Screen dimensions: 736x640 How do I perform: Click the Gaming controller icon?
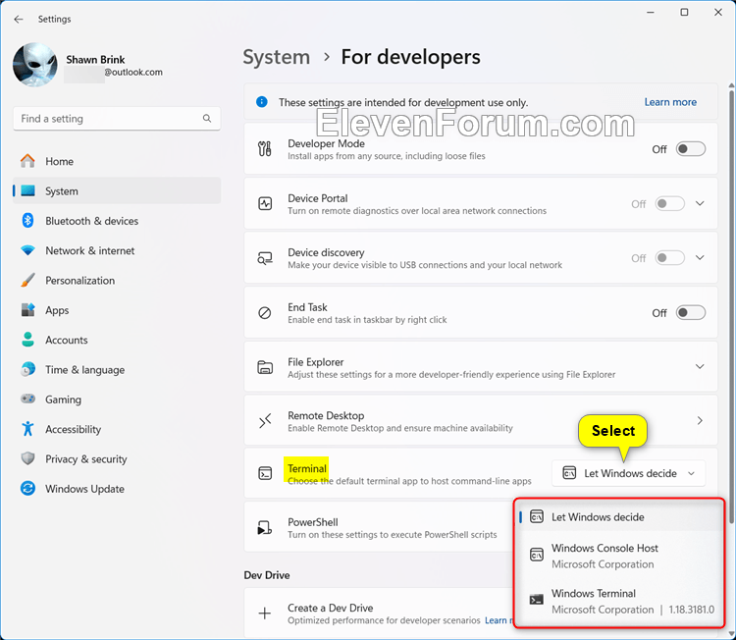27,399
